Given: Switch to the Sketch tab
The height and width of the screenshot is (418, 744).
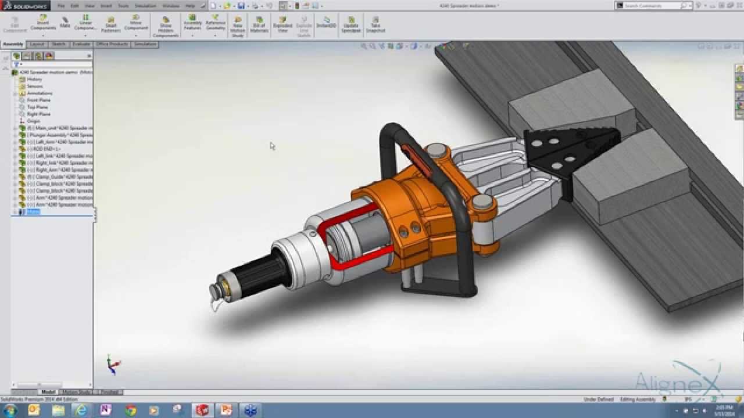Looking at the screenshot, I should [x=59, y=44].
